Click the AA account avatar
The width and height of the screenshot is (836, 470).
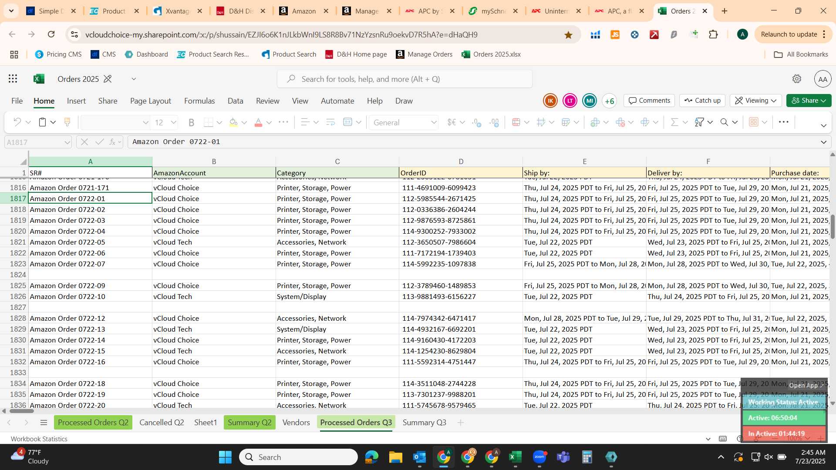coord(823,79)
